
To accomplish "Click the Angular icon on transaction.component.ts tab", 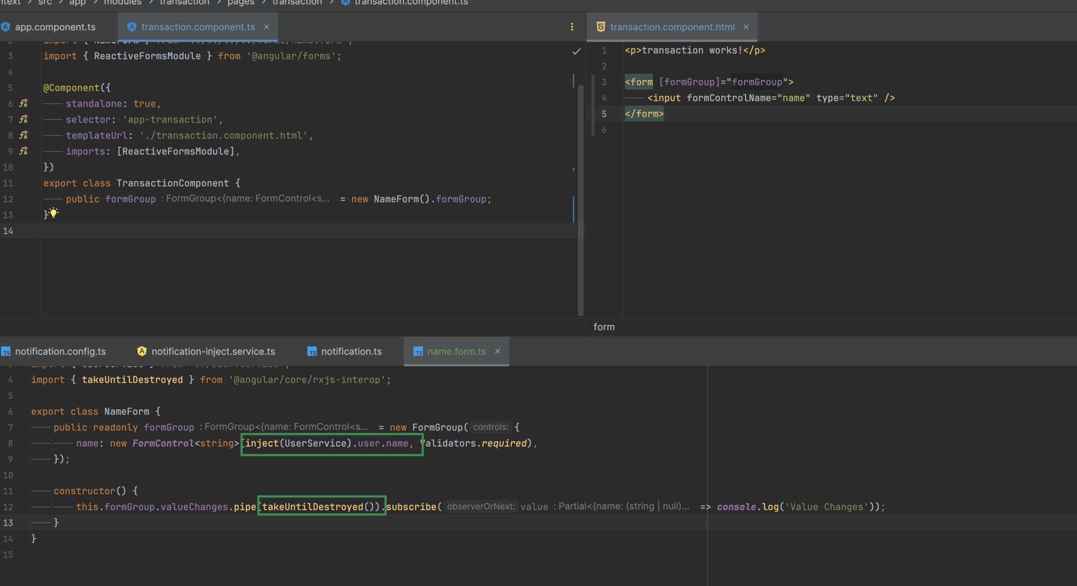I will pos(132,27).
